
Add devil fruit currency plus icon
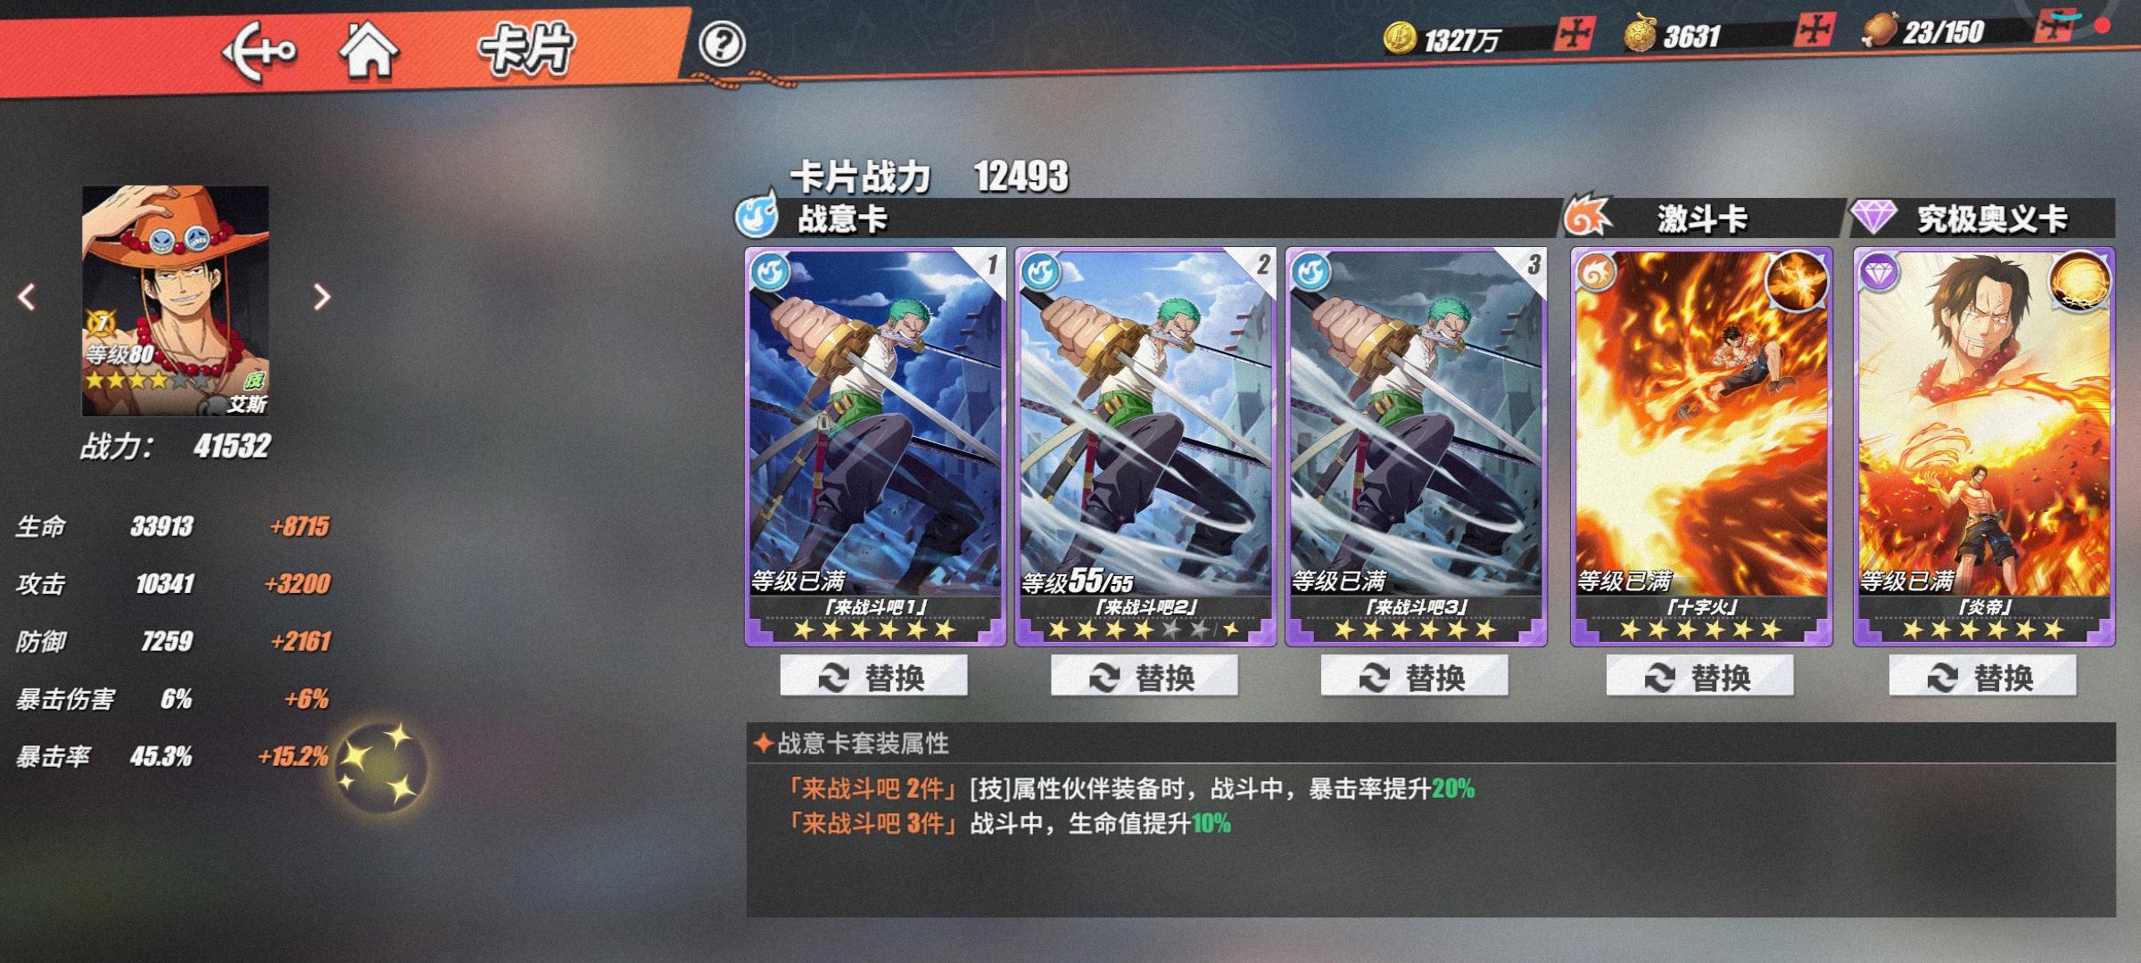1816,31
